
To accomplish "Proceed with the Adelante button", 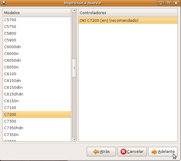I will [x=163, y=152].
